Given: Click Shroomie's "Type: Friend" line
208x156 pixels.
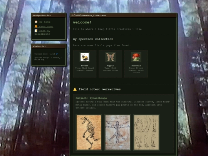Looking at the screenshot, I should 136,68.
